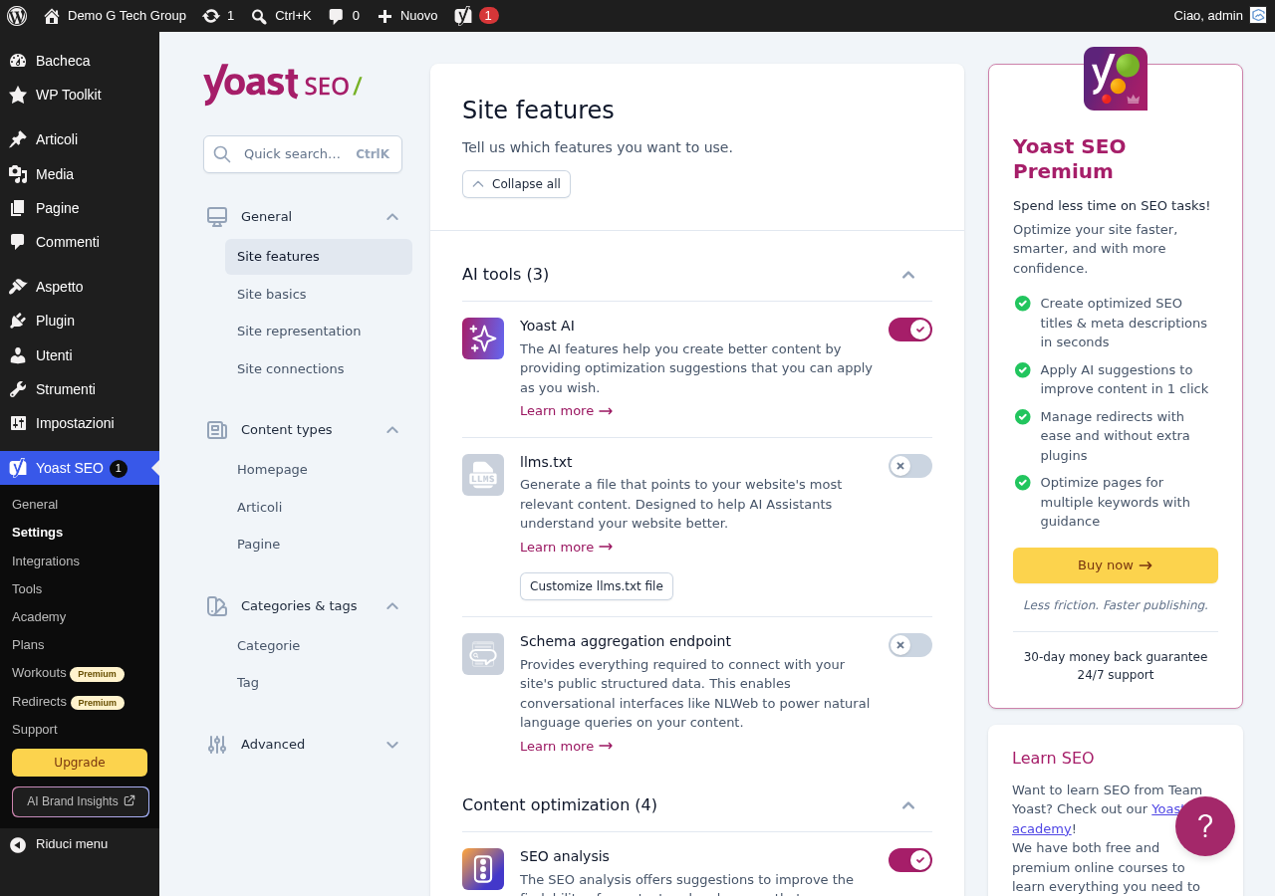1275x896 pixels.
Task: Click Demo G Tech Group site name
Action: pyautogui.click(x=116, y=15)
